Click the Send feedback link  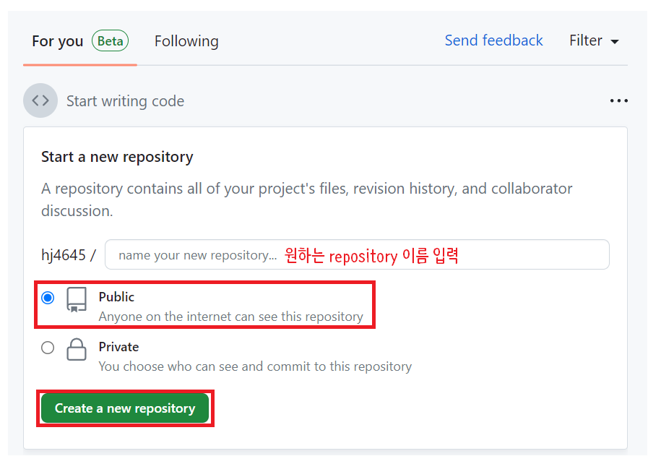pyautogui.click(x=493, y=40)
